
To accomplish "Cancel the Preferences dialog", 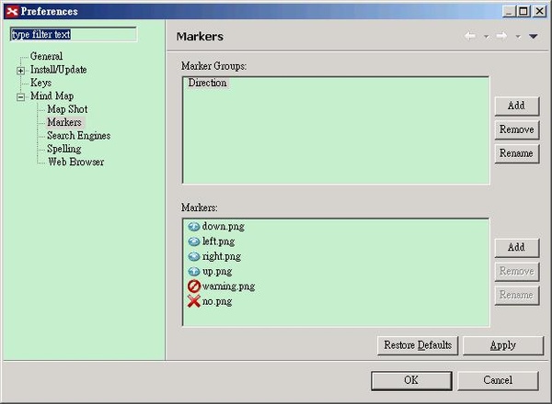I will [x=498, y=380].
